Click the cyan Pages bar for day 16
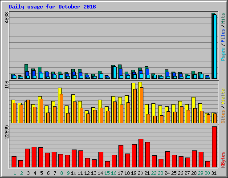 point(115,73)
